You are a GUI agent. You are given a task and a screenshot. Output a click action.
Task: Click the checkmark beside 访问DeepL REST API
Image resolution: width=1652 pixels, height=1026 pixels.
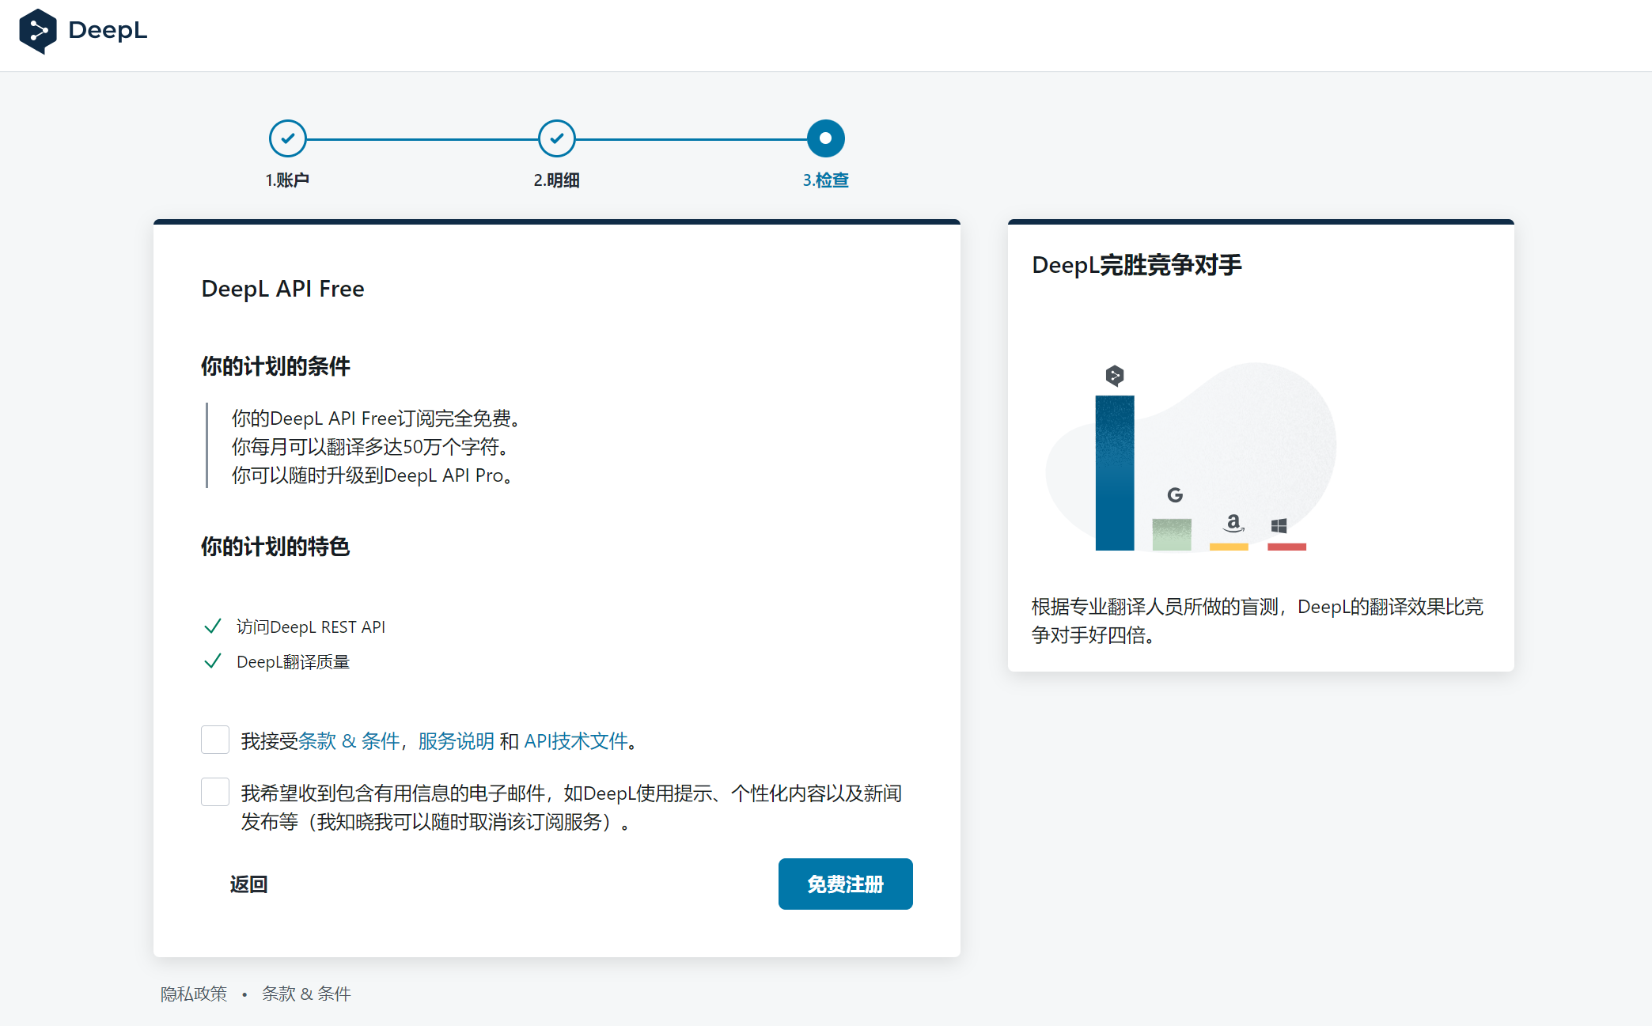212,627
